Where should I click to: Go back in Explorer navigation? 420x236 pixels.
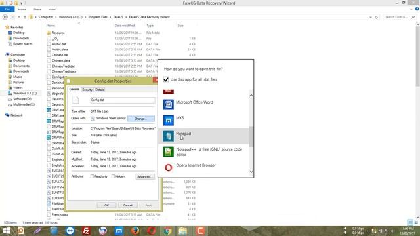pyautogui.click(x=5, y=17)
